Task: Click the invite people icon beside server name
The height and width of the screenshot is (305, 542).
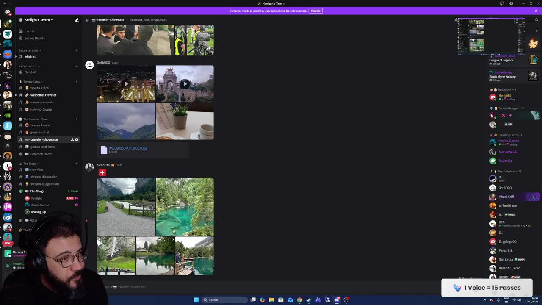Action: point(77,20)
